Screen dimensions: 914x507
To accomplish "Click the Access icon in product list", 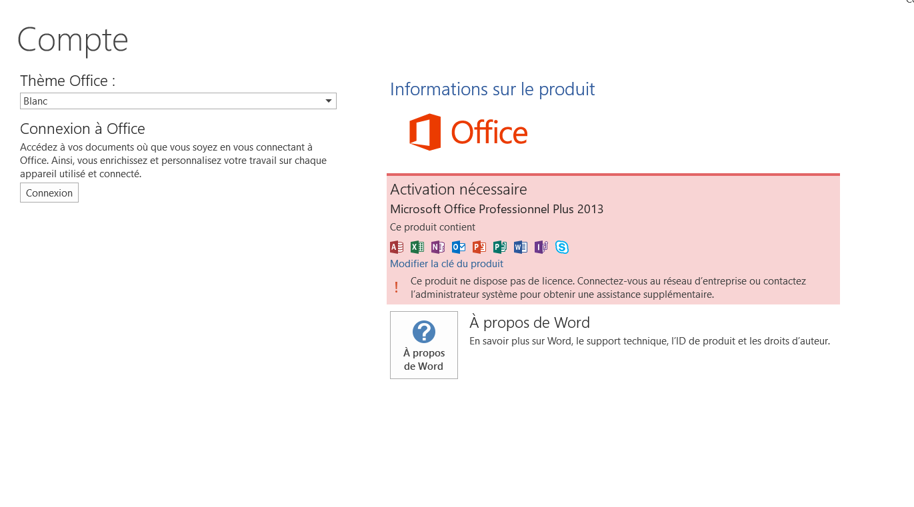I will coord(397,247).
